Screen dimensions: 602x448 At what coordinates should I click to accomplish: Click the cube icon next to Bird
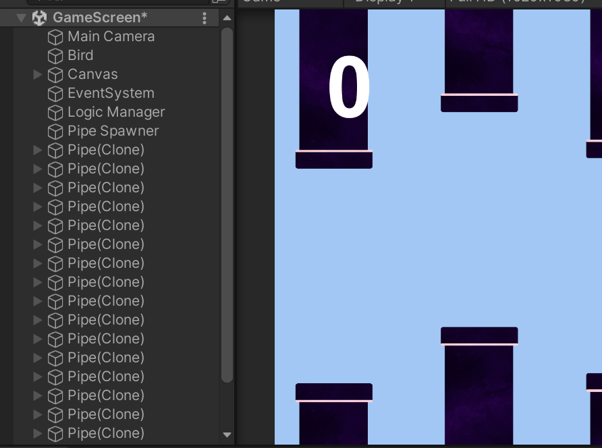pyautogui.click(x=55, y=56)
